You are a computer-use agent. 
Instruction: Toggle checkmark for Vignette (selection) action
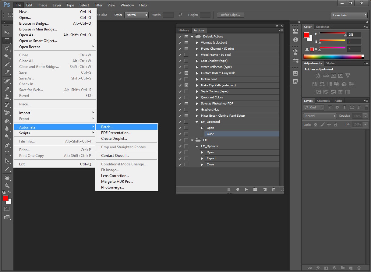(x=180, y=43)
